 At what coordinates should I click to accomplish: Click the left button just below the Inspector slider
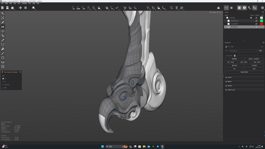[x=234, y=59]
